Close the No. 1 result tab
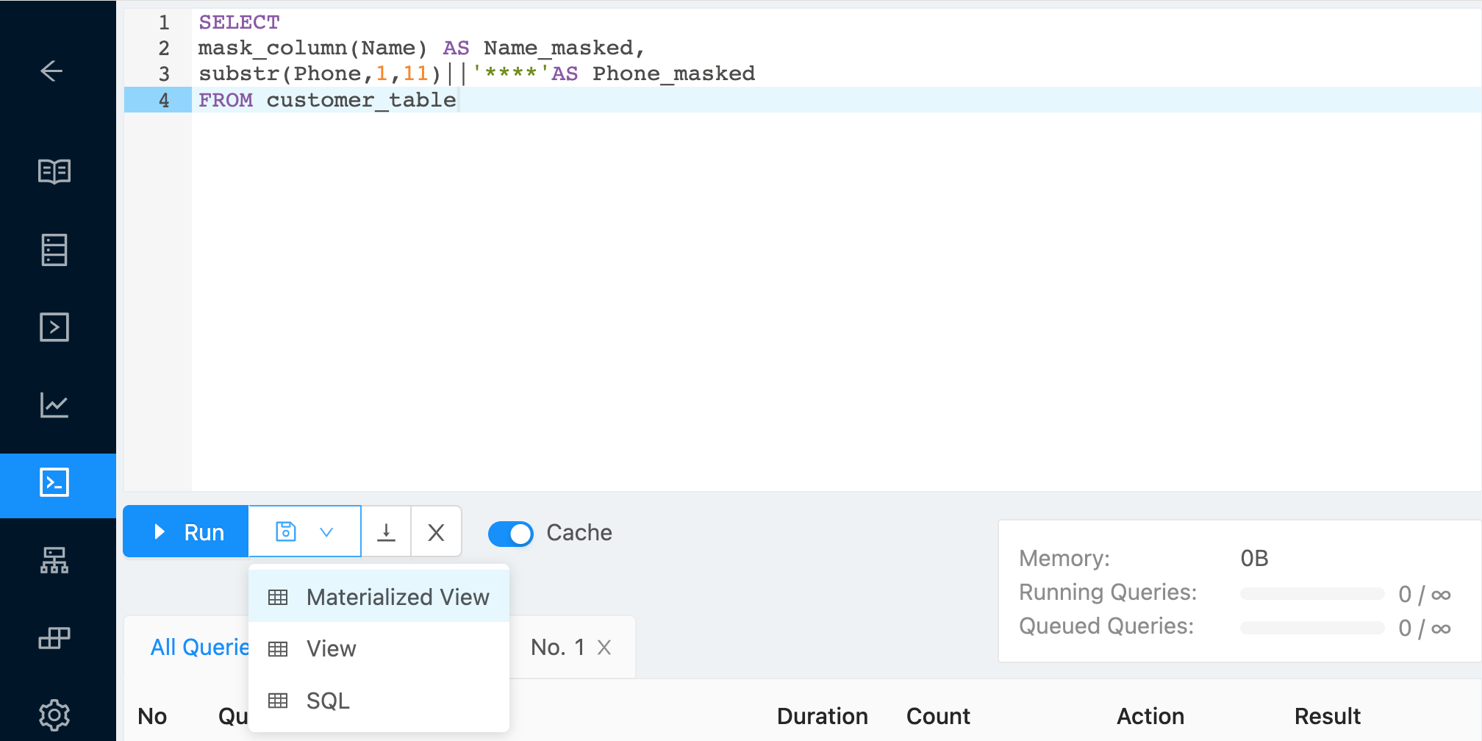Screen dimensions: 1482x741 pyautogui.click(x=604, y=647)
